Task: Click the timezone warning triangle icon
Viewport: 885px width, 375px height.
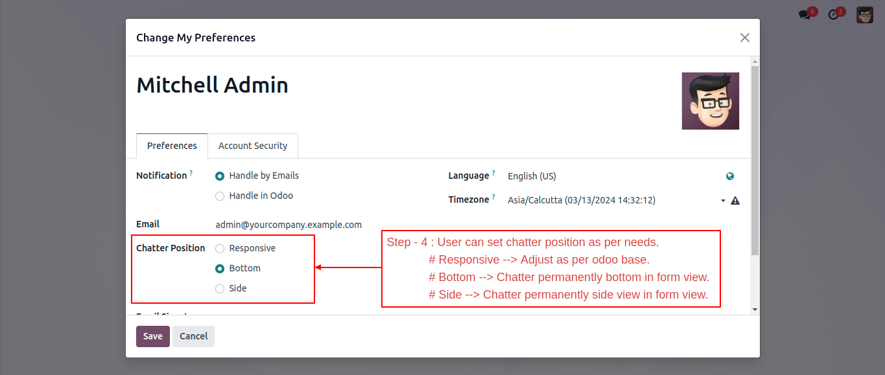Action: 735,201
